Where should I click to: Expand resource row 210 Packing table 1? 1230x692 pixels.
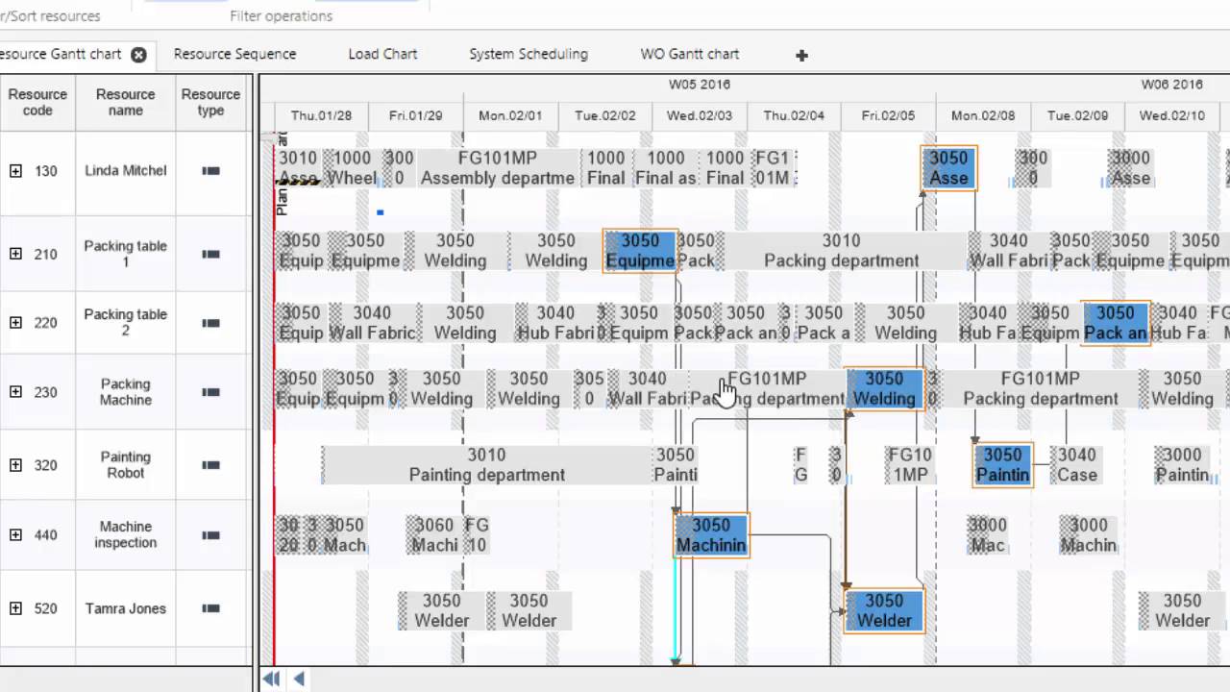pyautogui.click(x=15, y=254)
